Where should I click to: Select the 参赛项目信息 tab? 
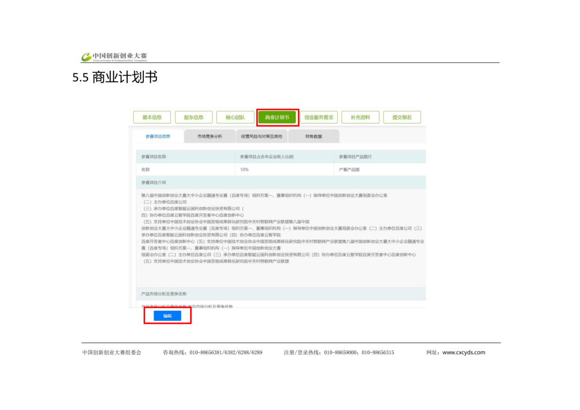(x=158, y=136)
